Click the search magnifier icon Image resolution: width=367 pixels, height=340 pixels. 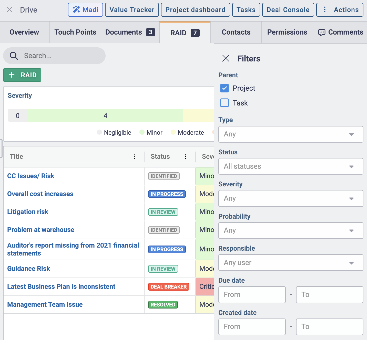point(14,56)
